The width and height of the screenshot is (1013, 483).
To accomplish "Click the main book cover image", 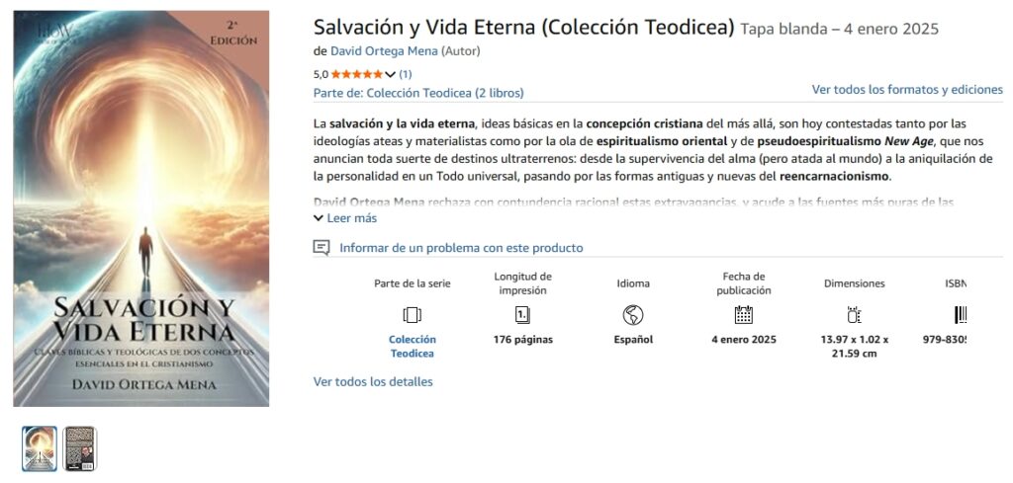I will (140, 207).
